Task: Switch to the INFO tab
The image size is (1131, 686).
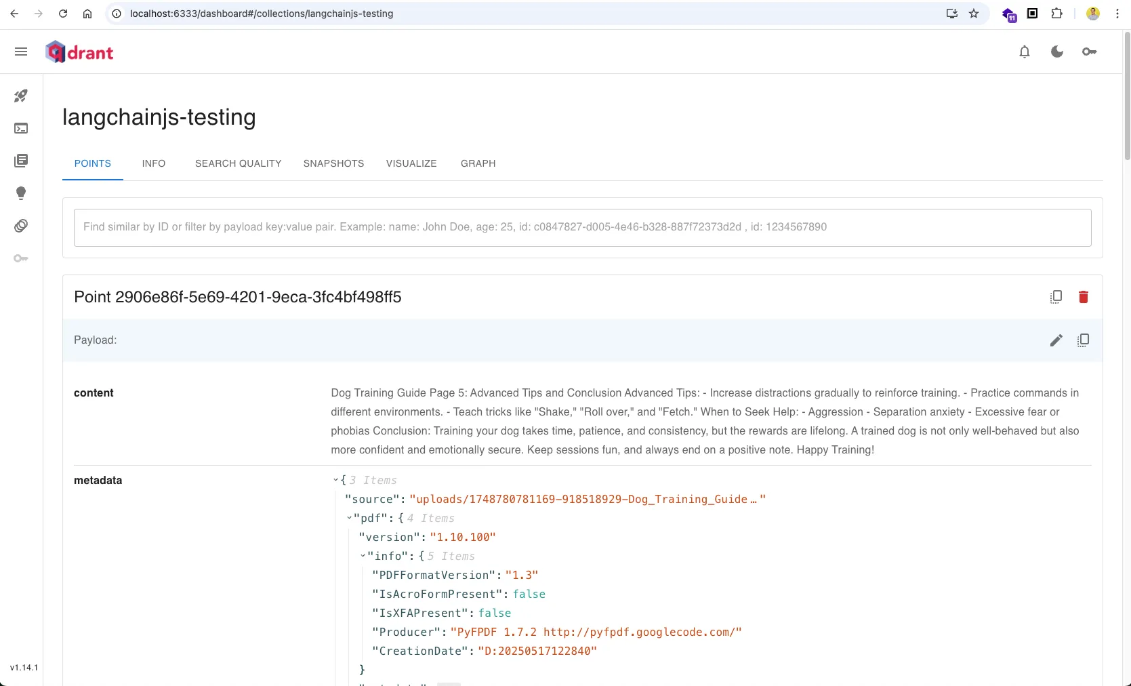Action: (154, 163)
